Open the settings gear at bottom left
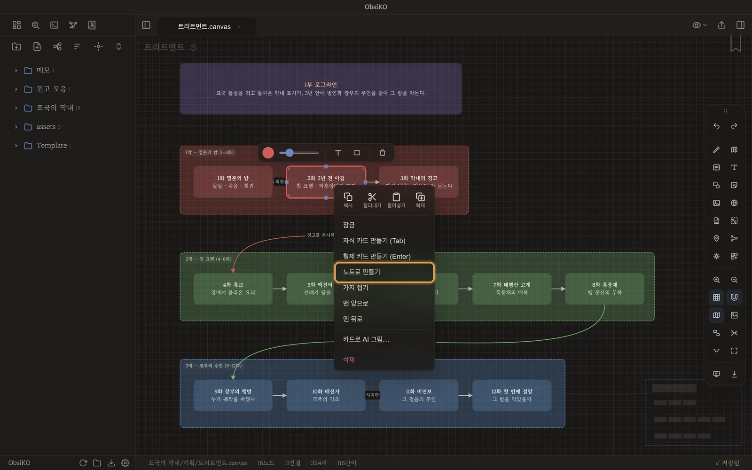The width and height of the screenshot is (752, 470). tap(125, 463)
